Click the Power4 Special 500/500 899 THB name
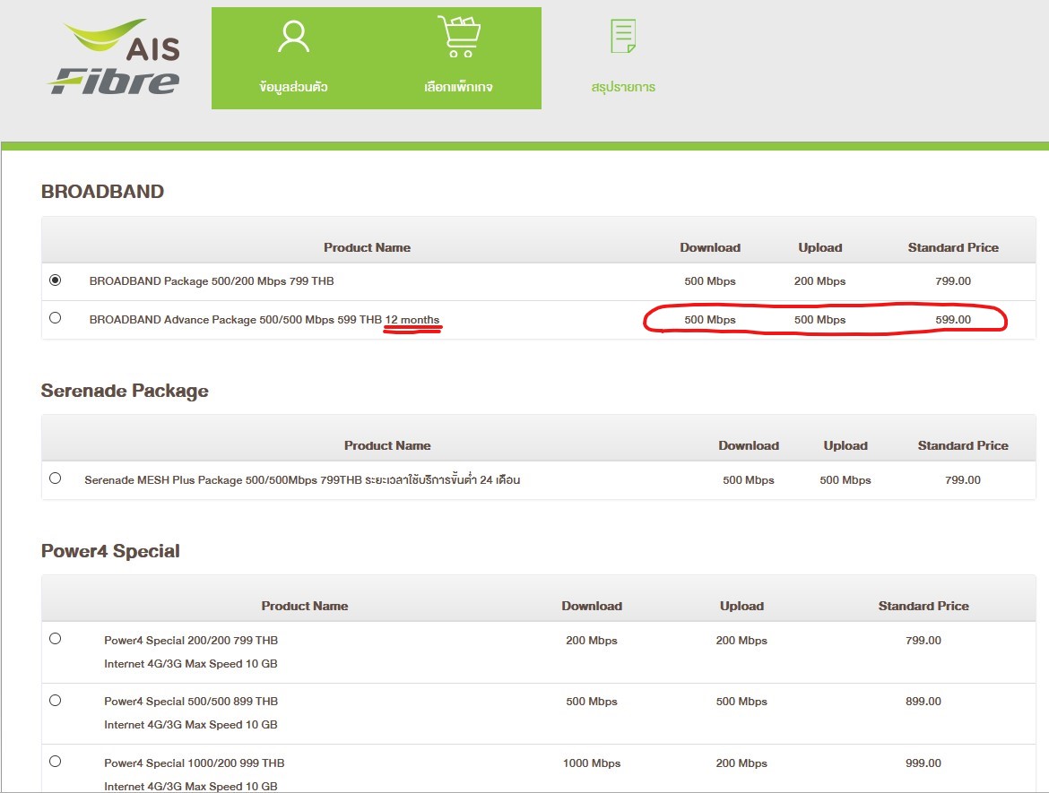Screen dimensions: 1049x793 [x=191, y=702]
